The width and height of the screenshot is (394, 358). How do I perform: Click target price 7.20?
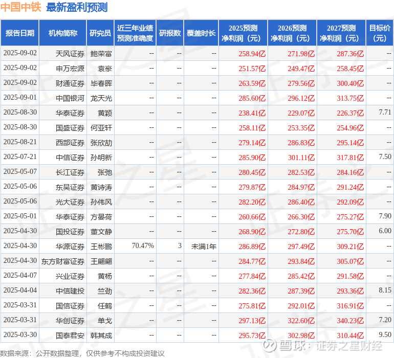coord(385,320)
